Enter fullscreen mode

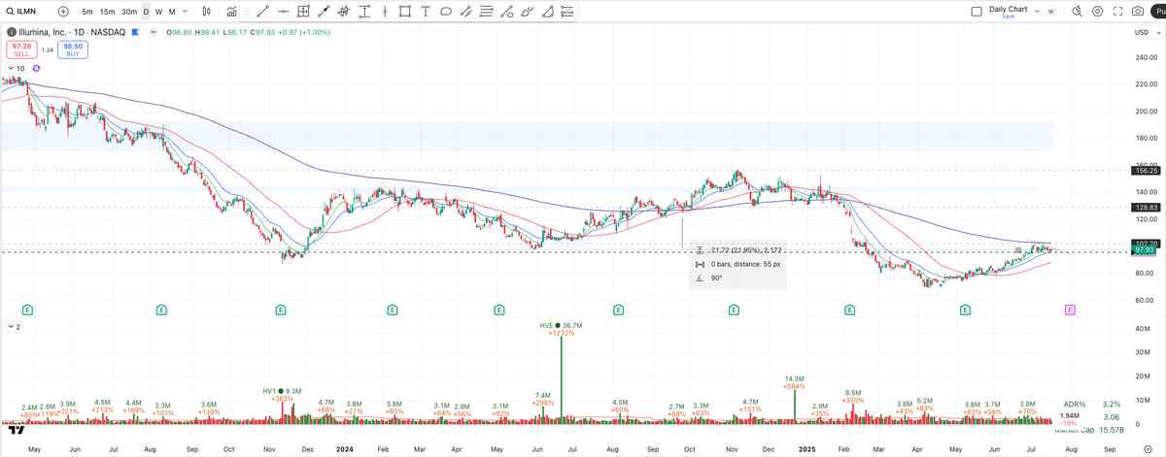pyautogui.click(x=1117, y=12)
